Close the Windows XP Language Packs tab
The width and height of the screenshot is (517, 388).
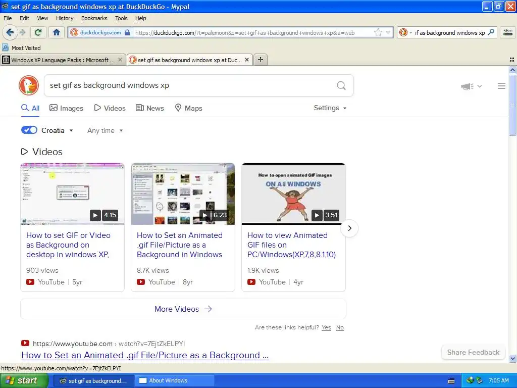coord(120,60)
